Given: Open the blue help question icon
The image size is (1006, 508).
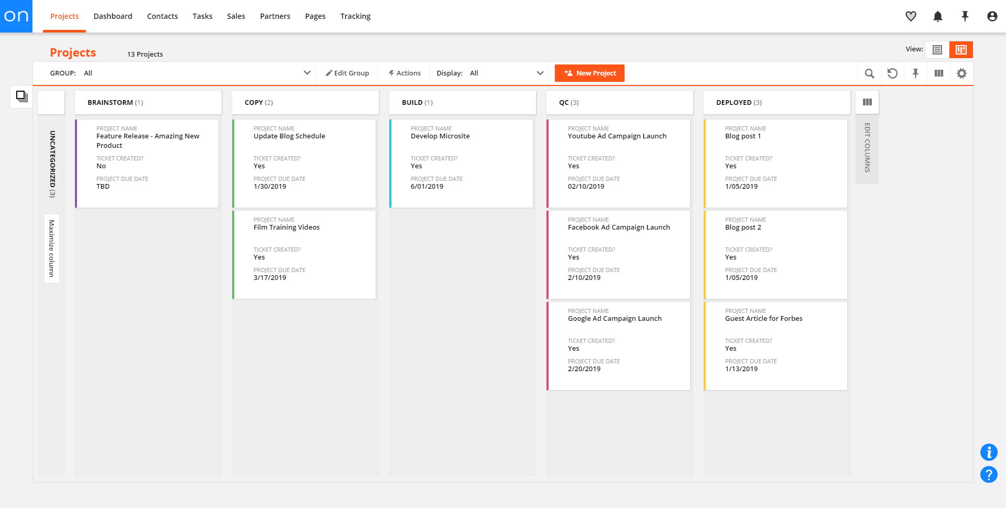Looking at the screenshot, I should (989, 474).
